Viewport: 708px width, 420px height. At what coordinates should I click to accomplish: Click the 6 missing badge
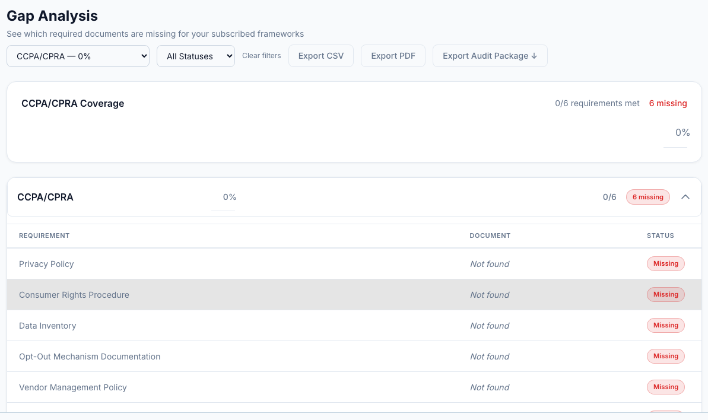(x=647, y=197)
